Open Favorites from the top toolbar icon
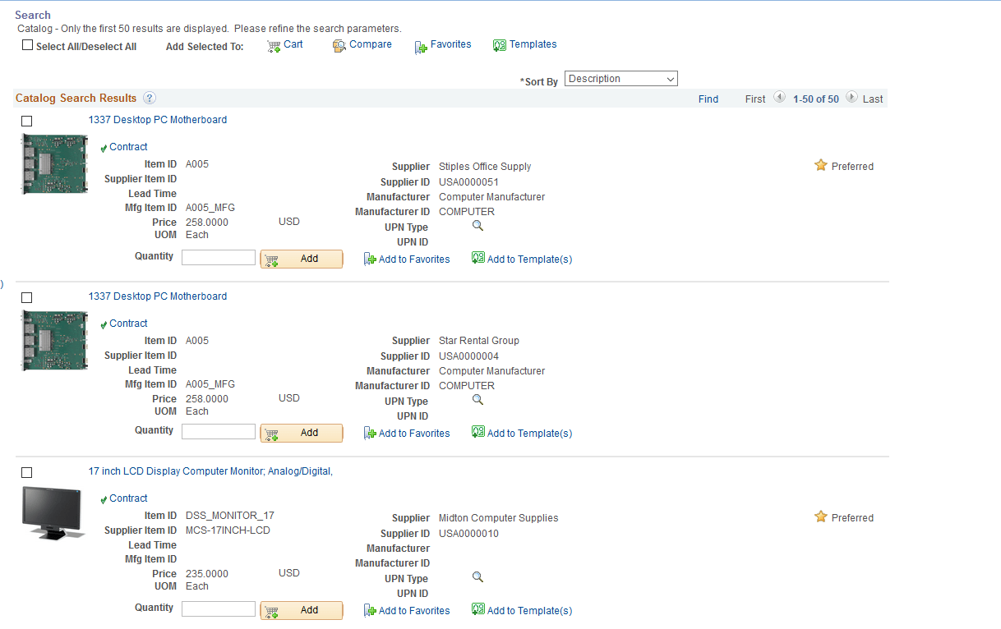Screen dimensions: 1001x629 (420, 46)
